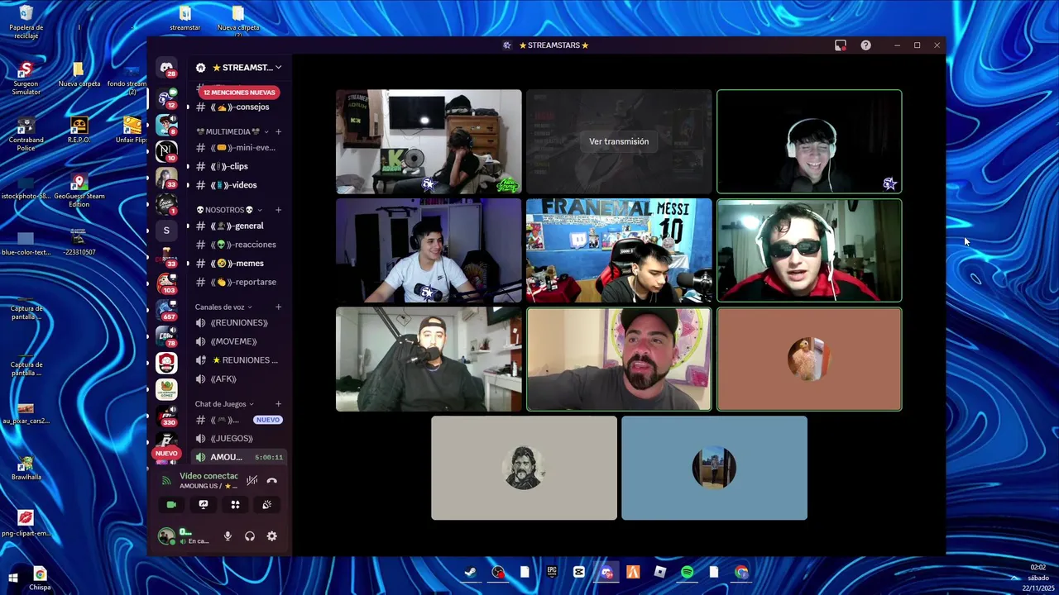
Task: Open the Discord help icon
Action: pyautogui.click(x=865, y=45)
